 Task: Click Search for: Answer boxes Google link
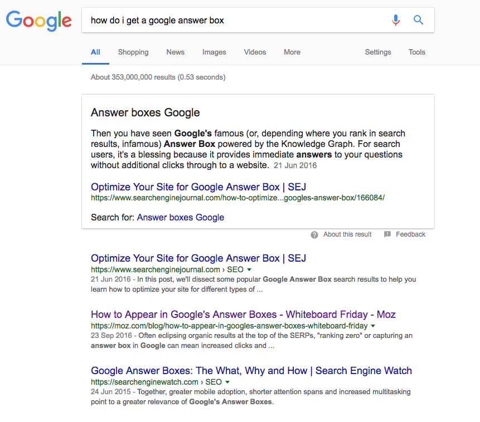[180, 218]
